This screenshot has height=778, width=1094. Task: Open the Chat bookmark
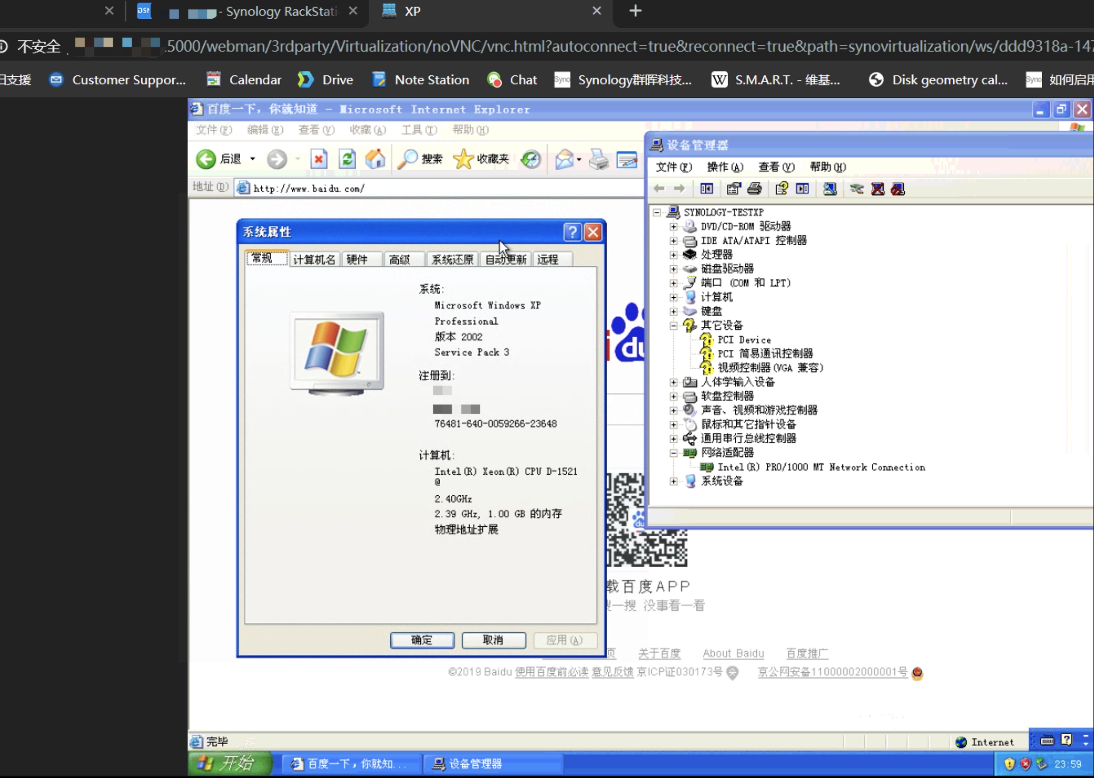pos(512,79)
